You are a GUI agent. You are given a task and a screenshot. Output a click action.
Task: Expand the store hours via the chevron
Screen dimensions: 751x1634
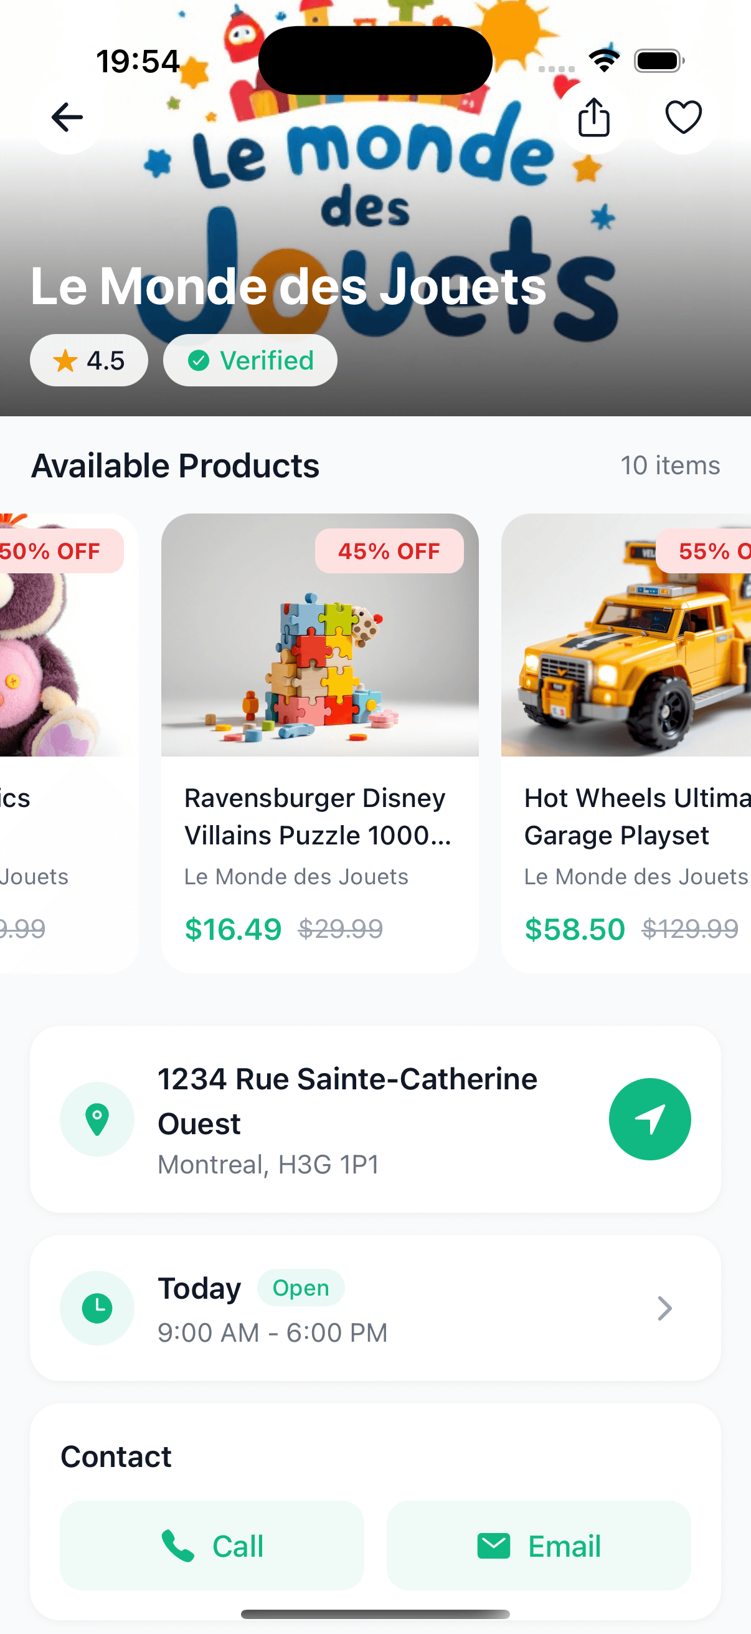pos(664,1307)
